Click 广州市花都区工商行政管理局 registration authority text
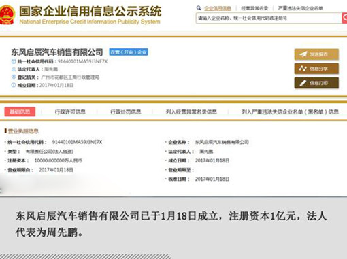This screenshot has width=347, height=259. 70,77
